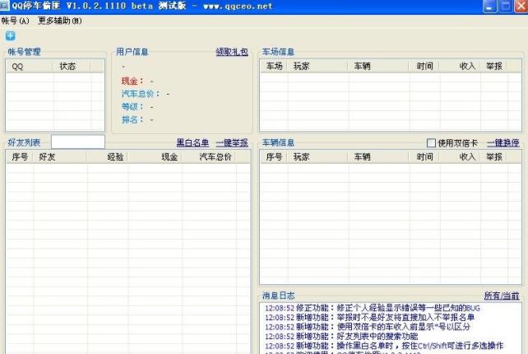Click 时间 column header in 车场信息 table
The image size is (528, 354).
(x=424, y=66)
